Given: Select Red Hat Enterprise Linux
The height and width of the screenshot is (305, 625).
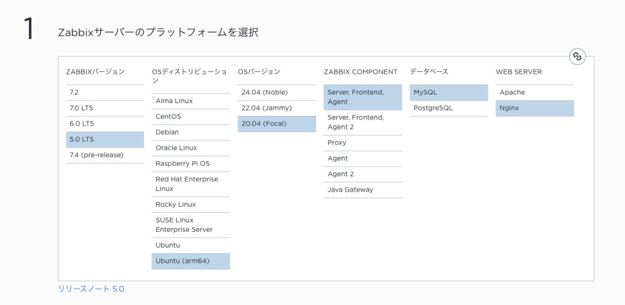Looking at the screenshot, I should 190,184.
